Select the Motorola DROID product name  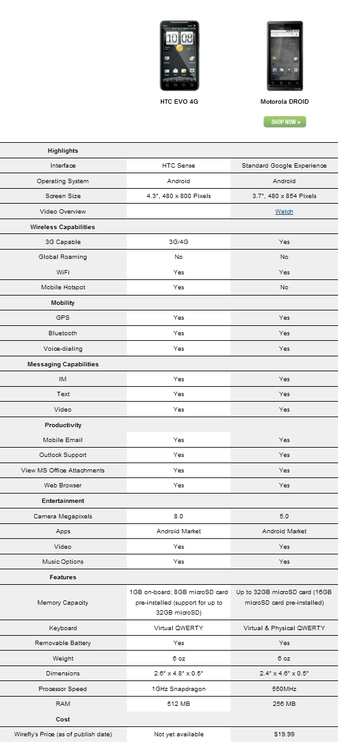[285, 101]
